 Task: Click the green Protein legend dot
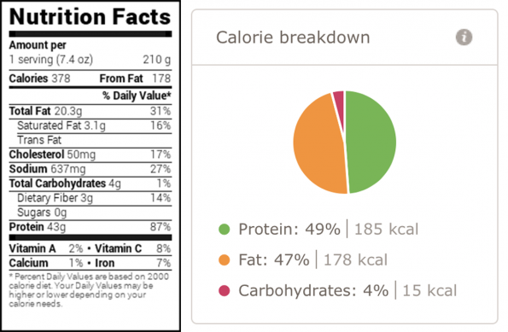coord(225,229)
